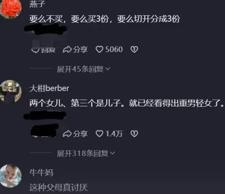Click the chevron next to 展开45条回复
The height and width of the screenshot is (194, 225).
pos(108,69)
